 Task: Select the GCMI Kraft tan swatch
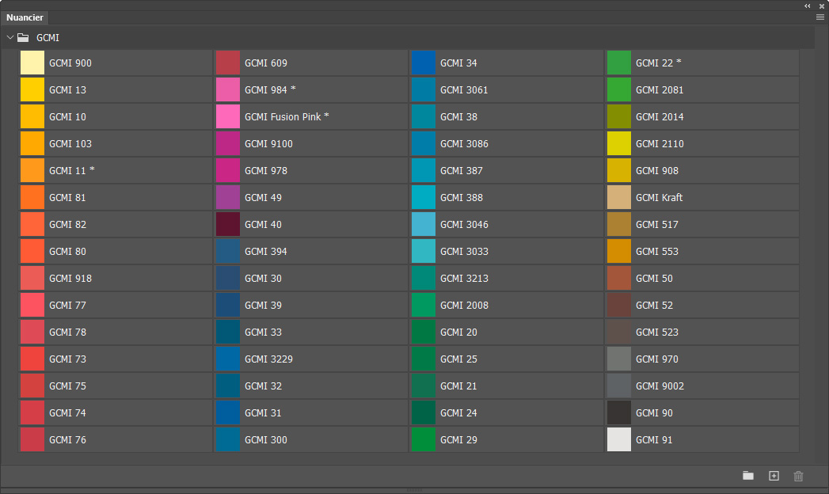(x=619, y=197)
